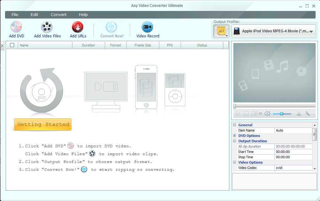This screenshot has width=320, height=201.
Task: Sort by the Duration column header
Action: pos(88,45)
